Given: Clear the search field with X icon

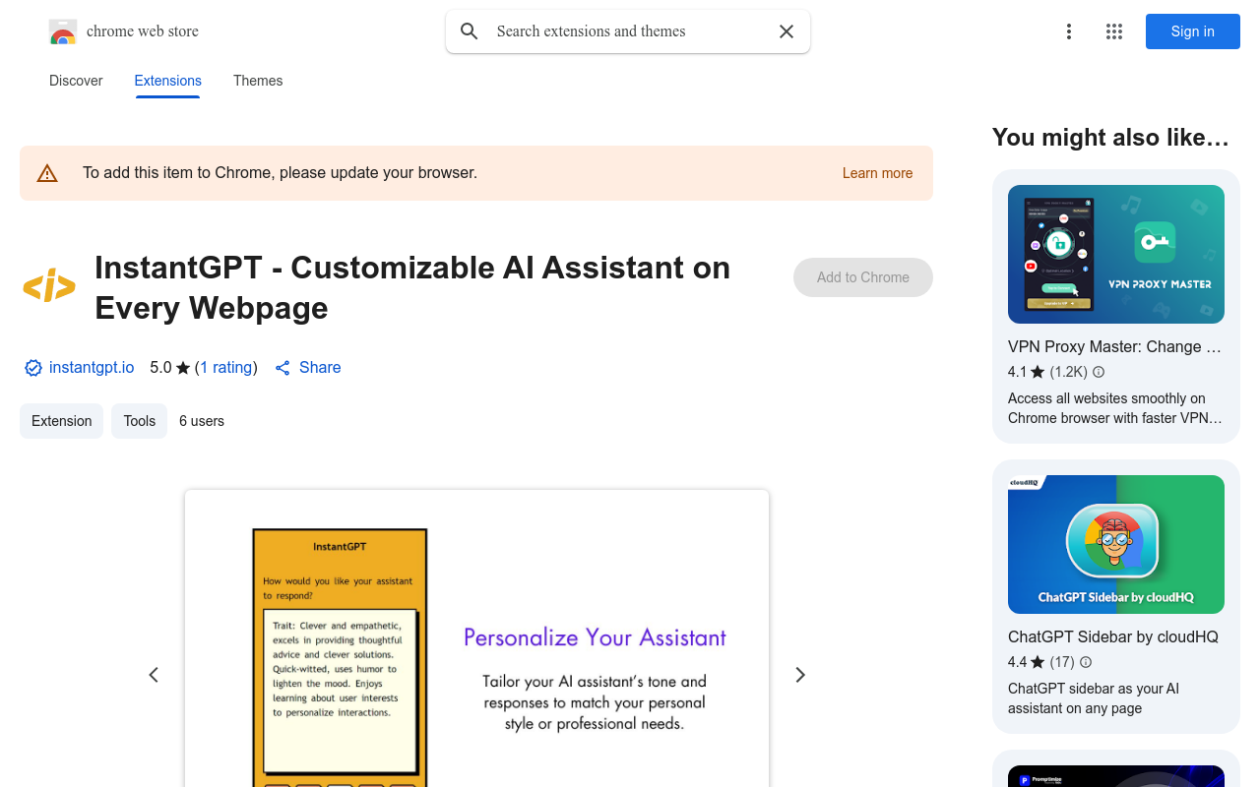Looking at the screenshot, I should click(x=787, y=31).
